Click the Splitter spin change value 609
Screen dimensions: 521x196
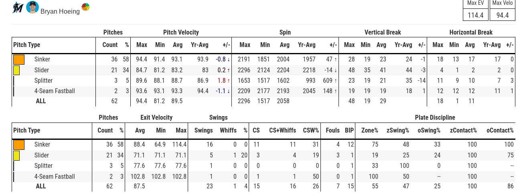click(x=328, y=81)
